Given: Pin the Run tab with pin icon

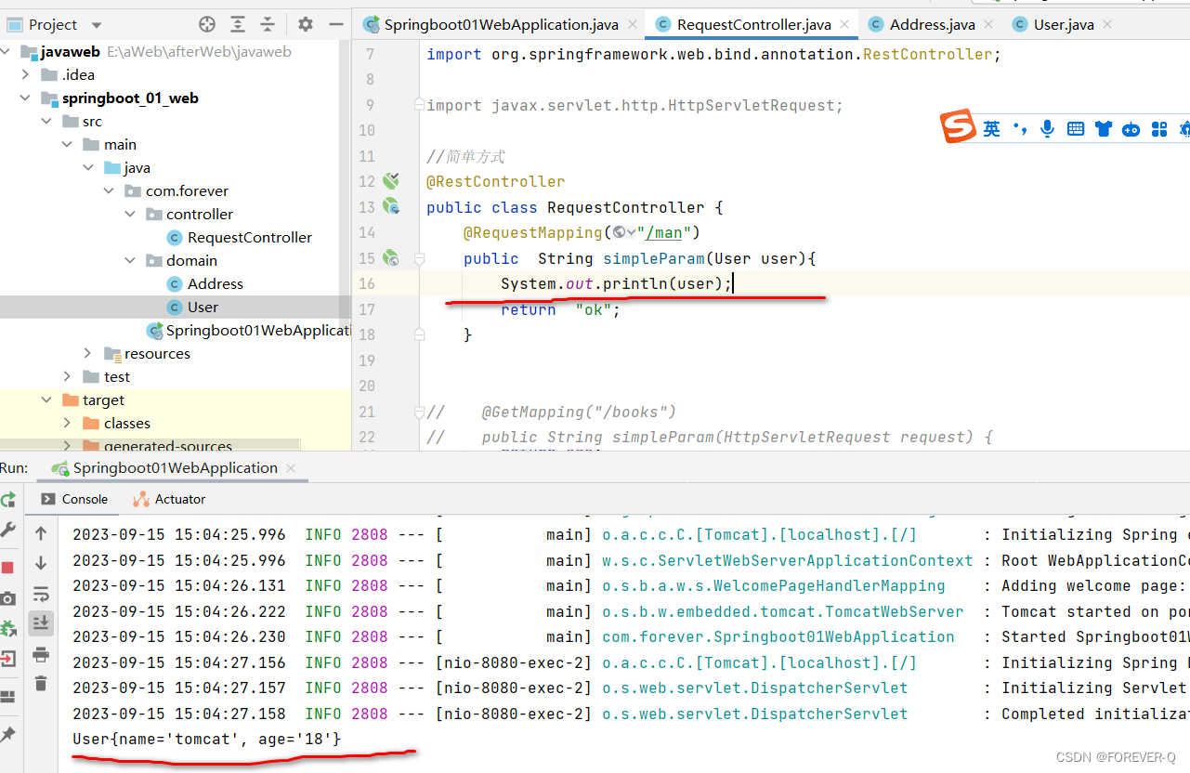Looking at the screenshot, I should 7,735.
